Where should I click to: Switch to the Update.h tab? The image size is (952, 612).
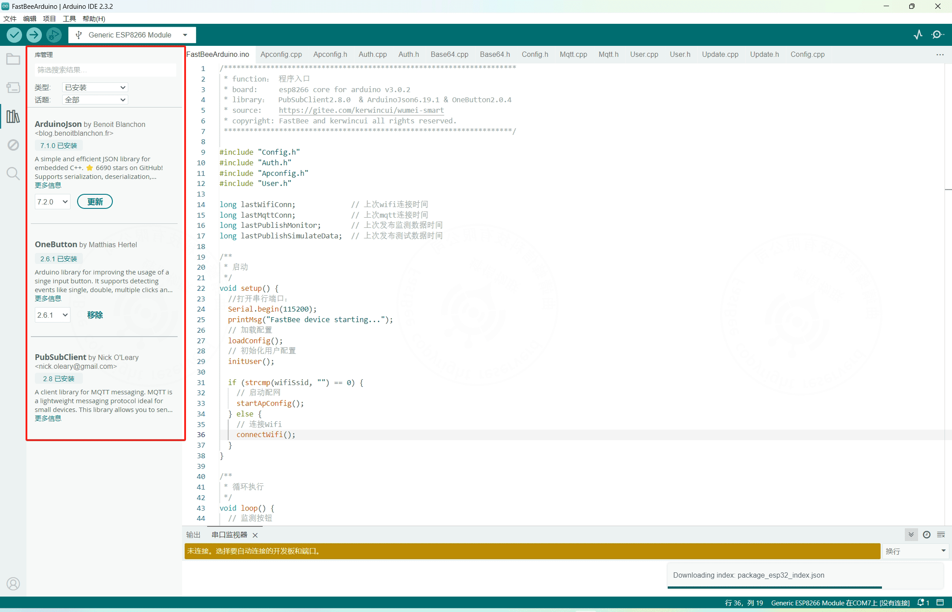(764, 55)
